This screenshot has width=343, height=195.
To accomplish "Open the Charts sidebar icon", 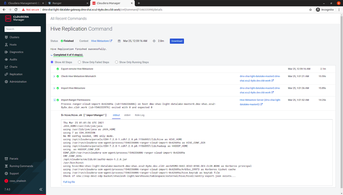I will [6, 67].
